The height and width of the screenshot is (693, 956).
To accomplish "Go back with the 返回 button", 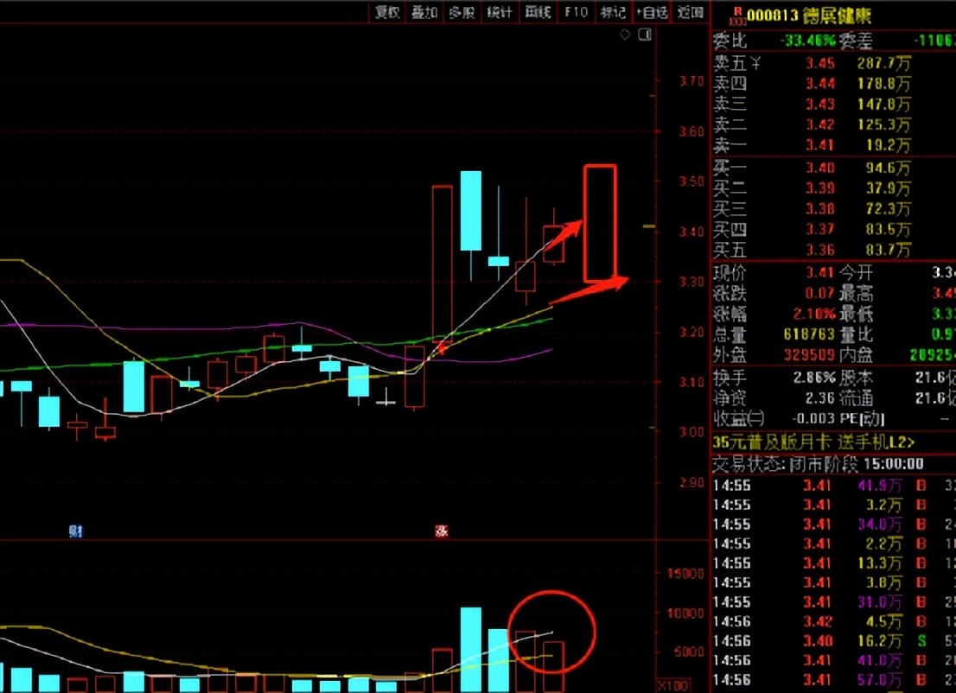I will click(690, 12).
